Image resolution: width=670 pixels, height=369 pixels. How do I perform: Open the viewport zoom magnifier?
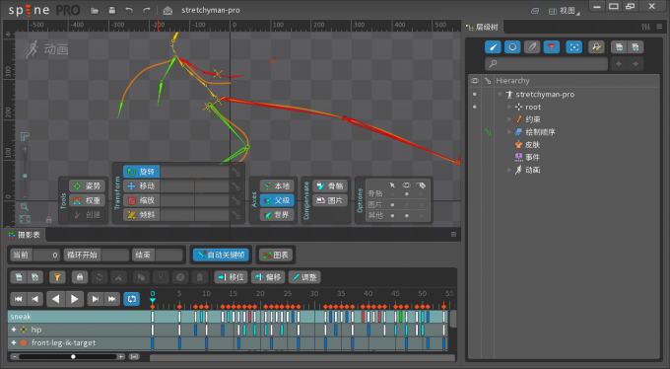(25, 207)
